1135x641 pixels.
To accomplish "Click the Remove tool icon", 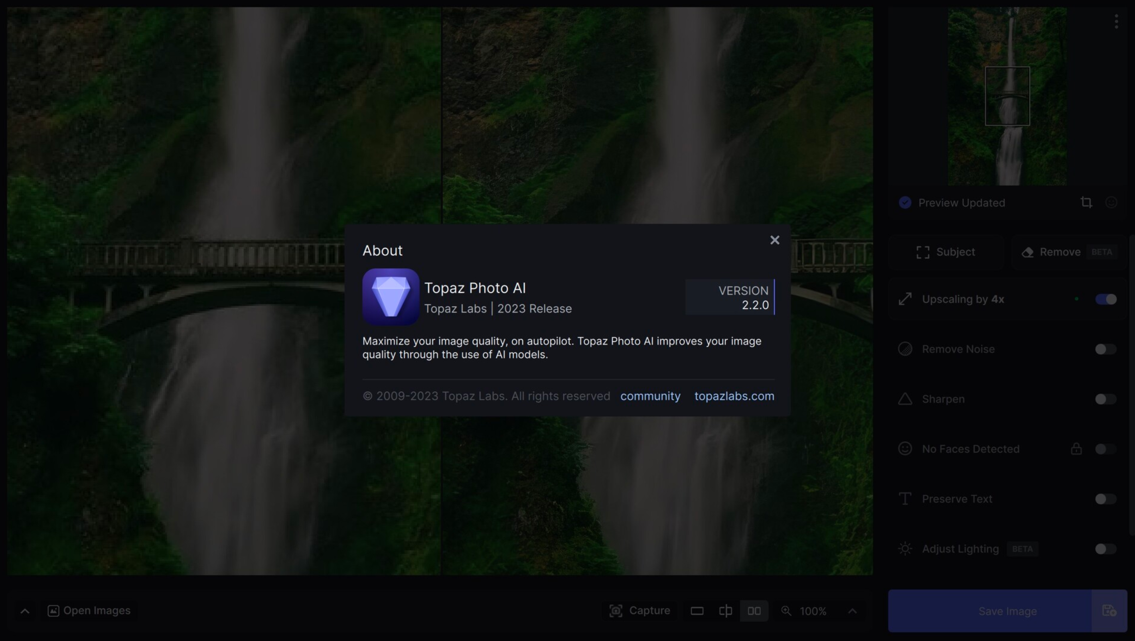I will [1027, 251].
